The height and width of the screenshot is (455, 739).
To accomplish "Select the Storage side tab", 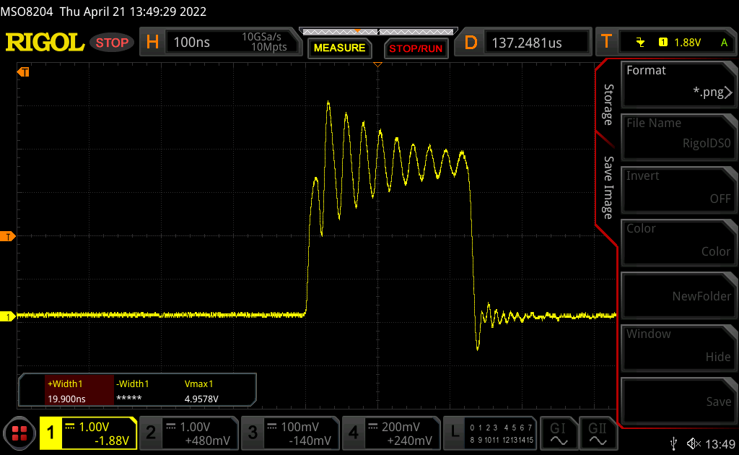I will click(608, 105).
